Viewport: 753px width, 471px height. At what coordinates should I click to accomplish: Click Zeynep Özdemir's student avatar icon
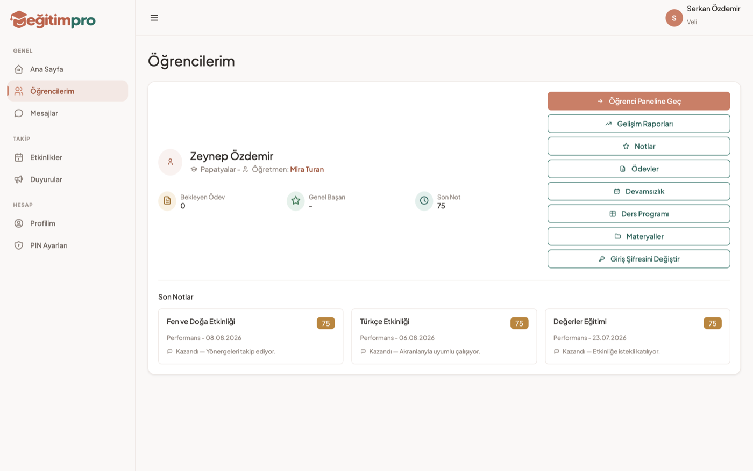(x=171, y=162)
